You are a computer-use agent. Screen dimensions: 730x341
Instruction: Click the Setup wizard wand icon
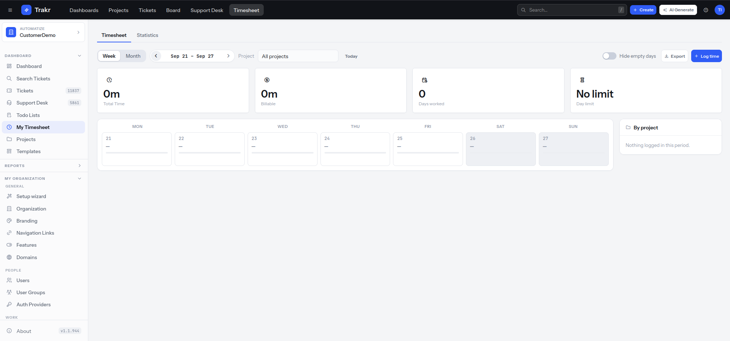[10, 196]
